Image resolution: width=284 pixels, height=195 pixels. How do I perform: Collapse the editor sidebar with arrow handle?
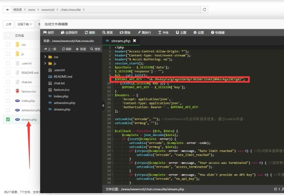tap(103, 106)
